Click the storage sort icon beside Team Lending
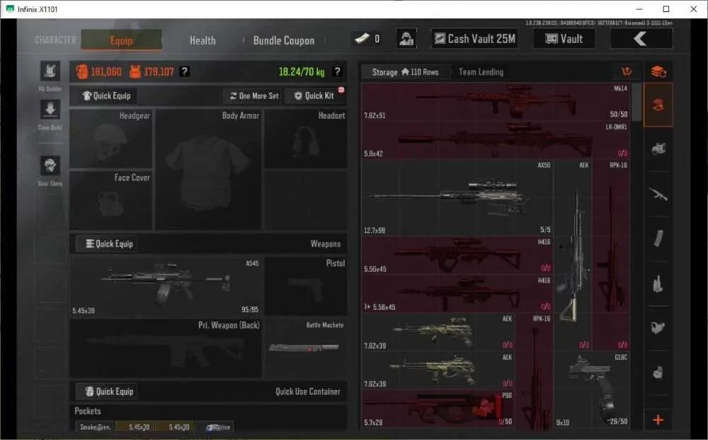This screenshot has width=708, height=440. click(x=627, y=71)
